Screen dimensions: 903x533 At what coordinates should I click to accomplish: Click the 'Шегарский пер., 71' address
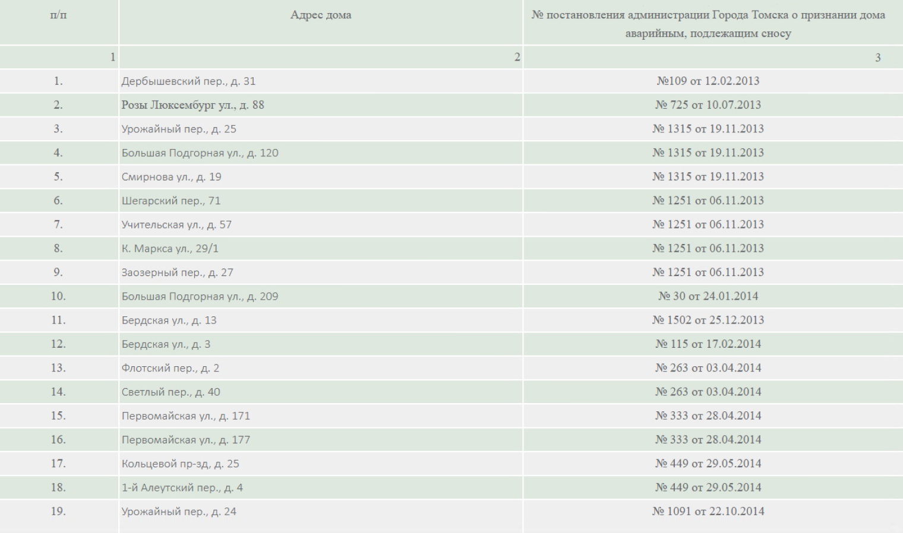[x=171, y=201]
